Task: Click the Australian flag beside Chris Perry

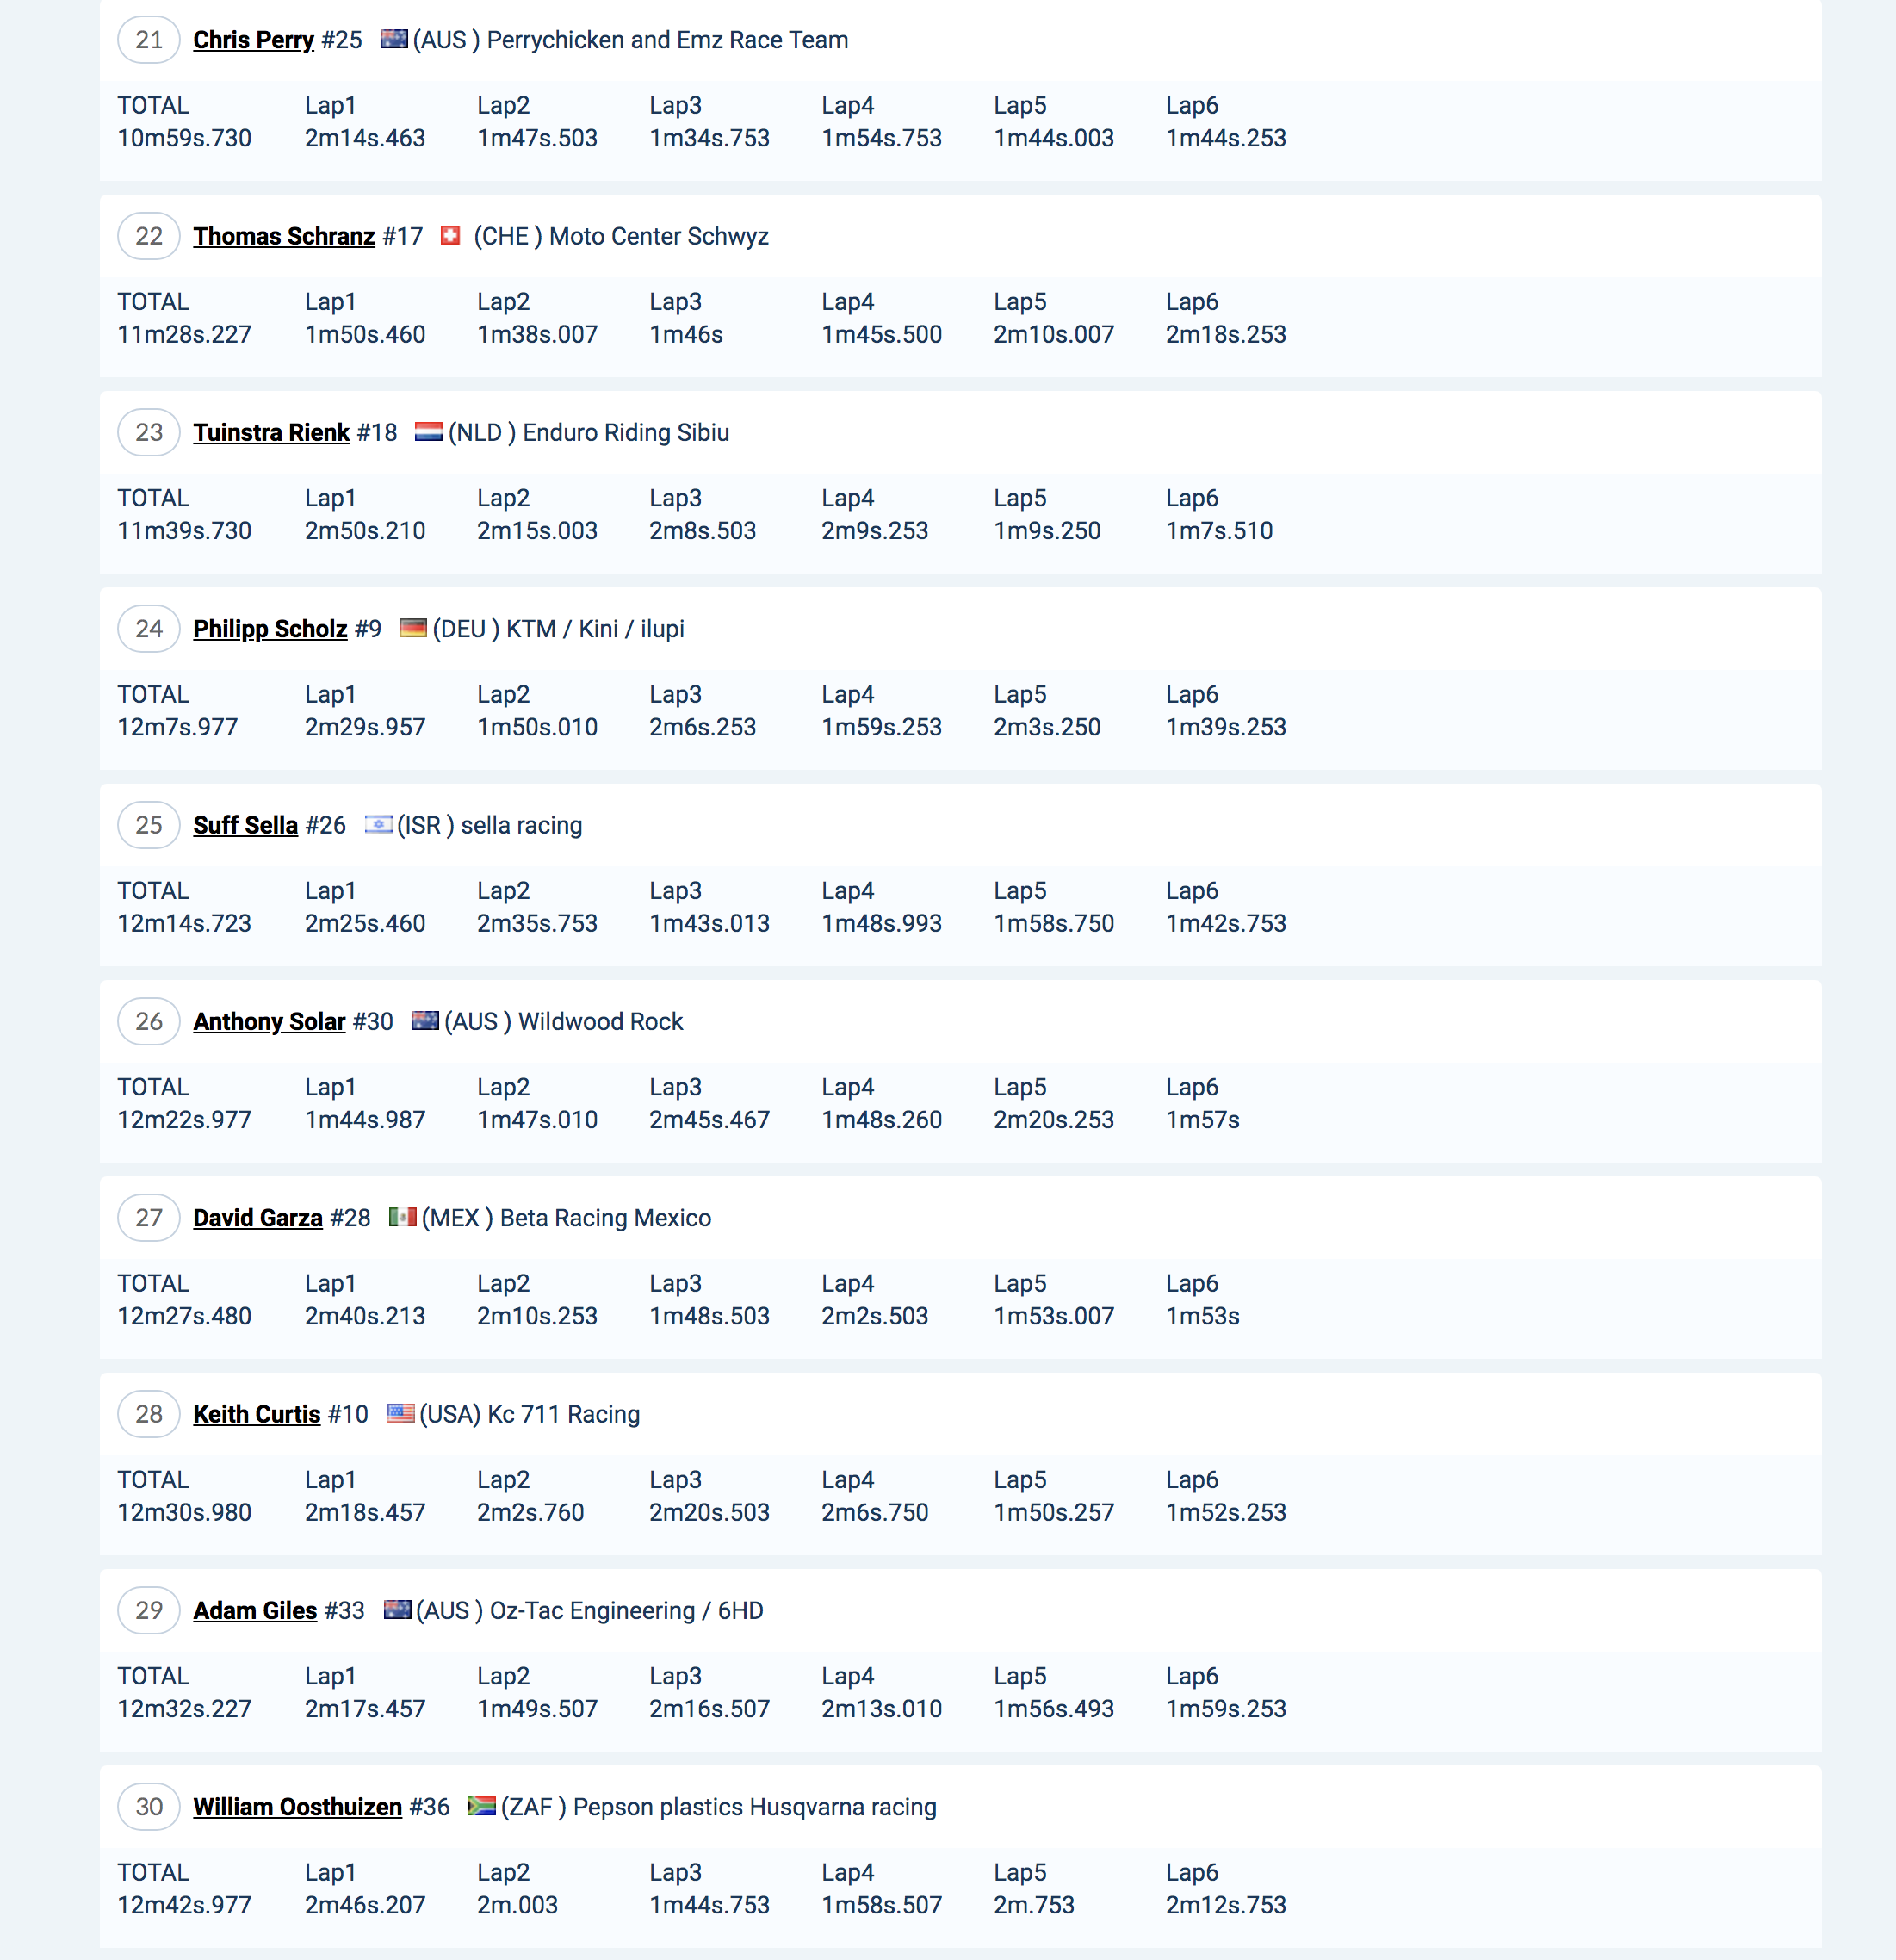Action: click(x=394, y=39)
